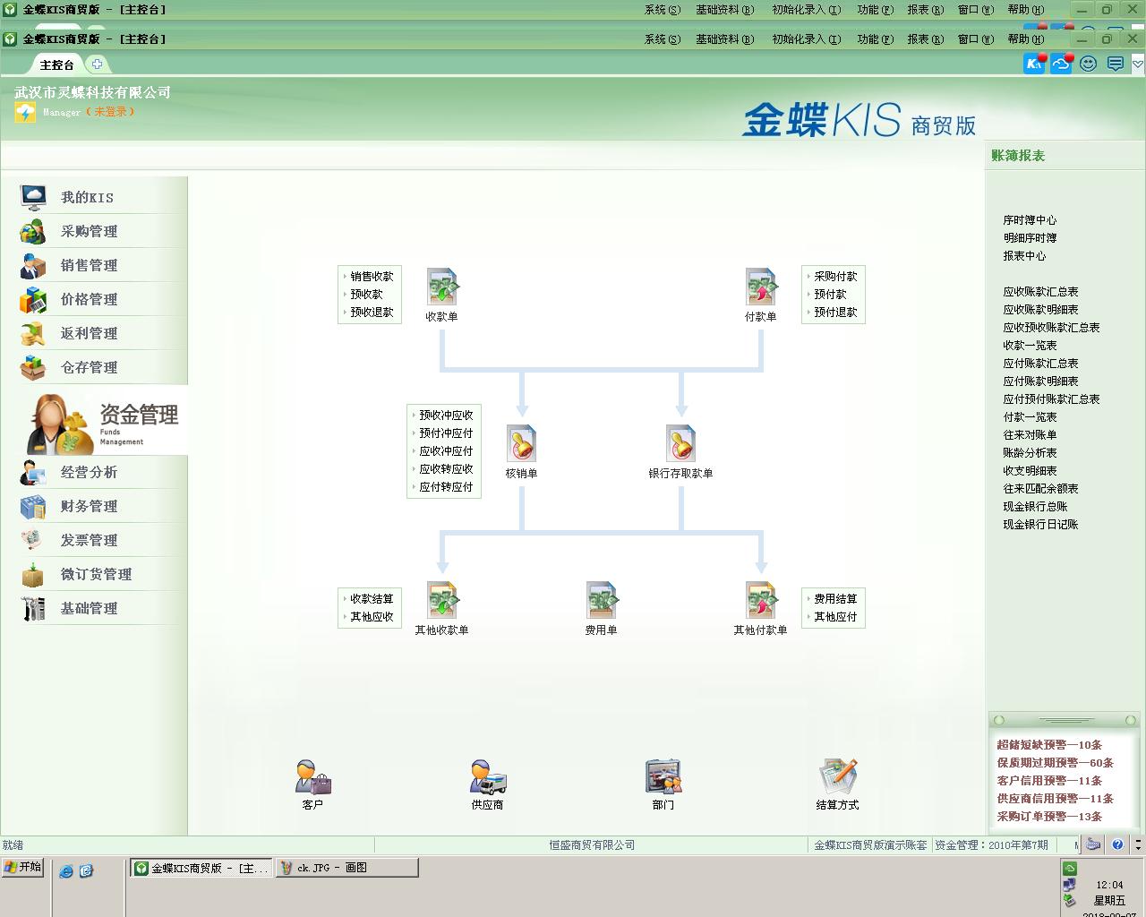The height and width of the screenshot is (917, 1146).
Task: Click the 采购付款 link
Action: (835, 277)
